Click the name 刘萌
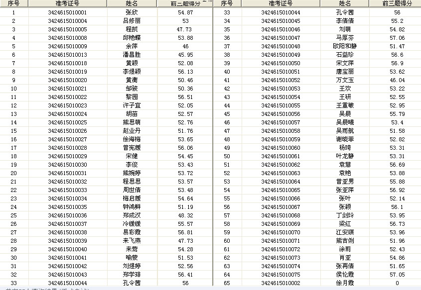This screenshot has width=421, height=290. point(345,29)
